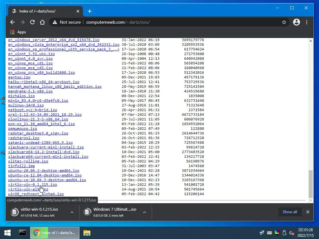
Task: Download netboot.xyz-hybrid.iso
Action: tap(32, 110)
